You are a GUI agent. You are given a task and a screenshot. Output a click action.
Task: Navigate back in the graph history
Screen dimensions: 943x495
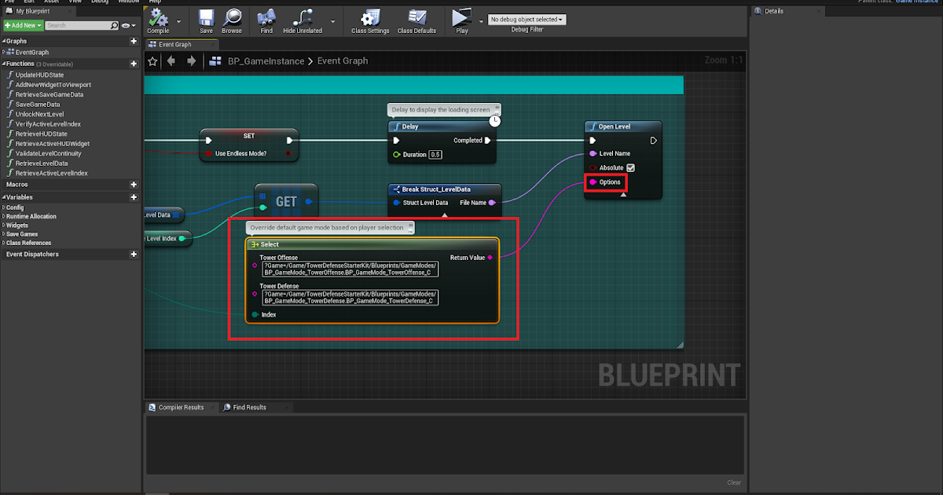pyautogui.click(x=171, y=60)
